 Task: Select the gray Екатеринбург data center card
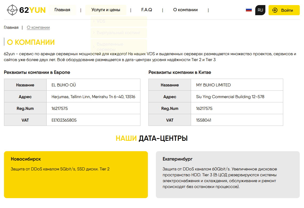(228, 175)
